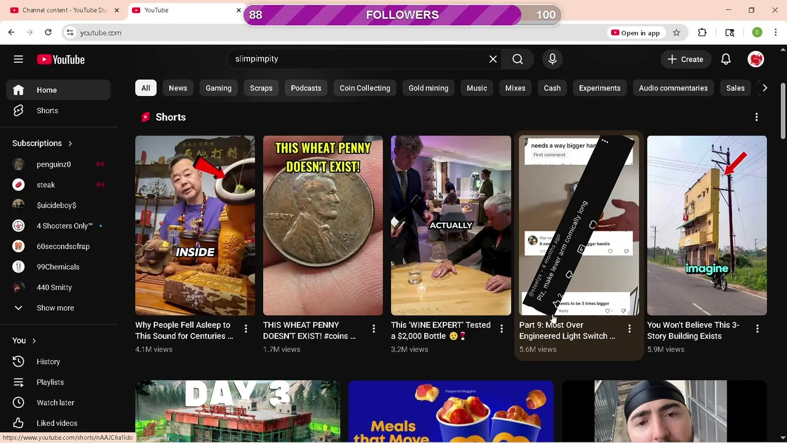This screenshot has width=787, height=443.
Task: Open Shorts shelf options menu
Action: (756, 117)
